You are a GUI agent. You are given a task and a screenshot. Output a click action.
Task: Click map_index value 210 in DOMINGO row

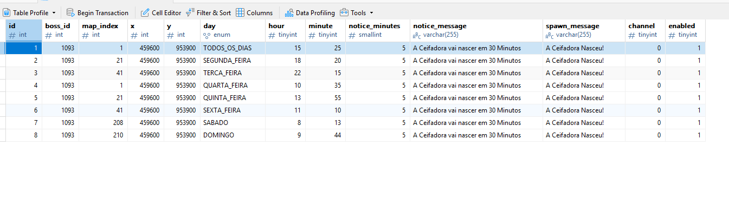click(103, 135)
